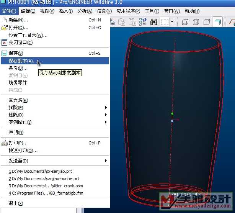The height and width of the screenshot is (213, 235).
Task: Select 快速打印(Q)... menu entry
Action: 55,150
